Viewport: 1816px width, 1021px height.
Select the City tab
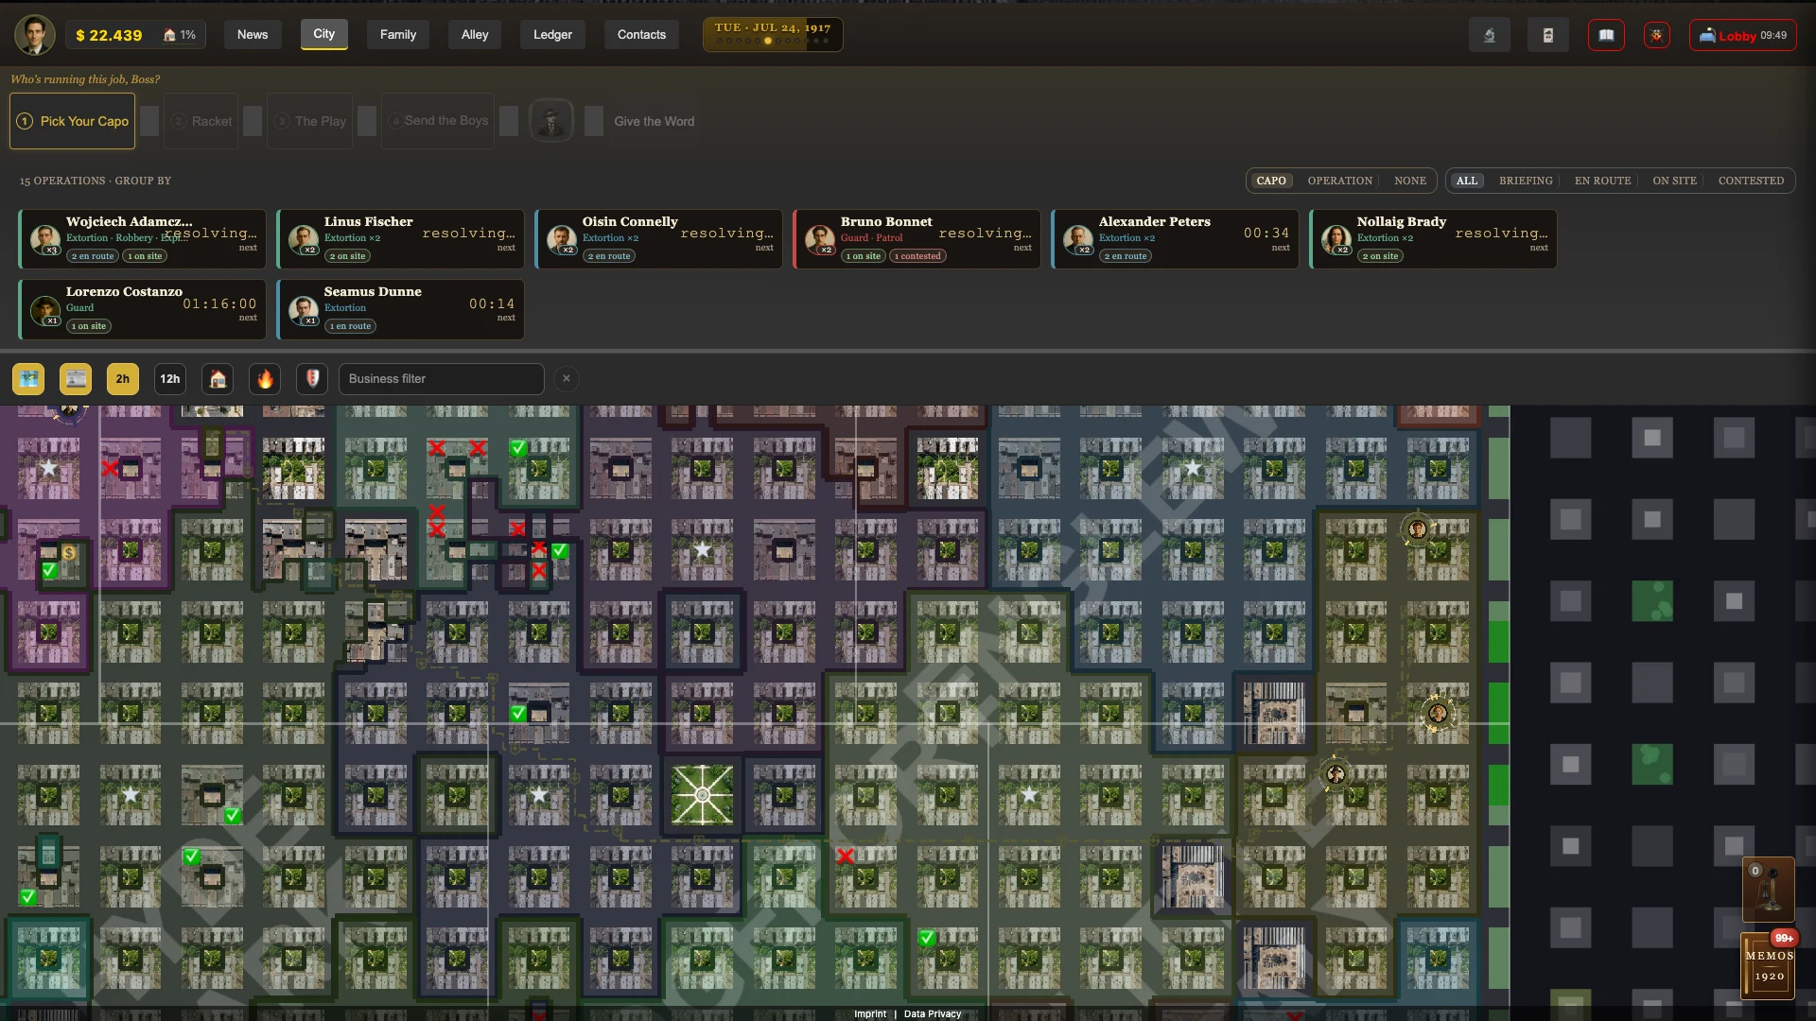tap(324, 34)
